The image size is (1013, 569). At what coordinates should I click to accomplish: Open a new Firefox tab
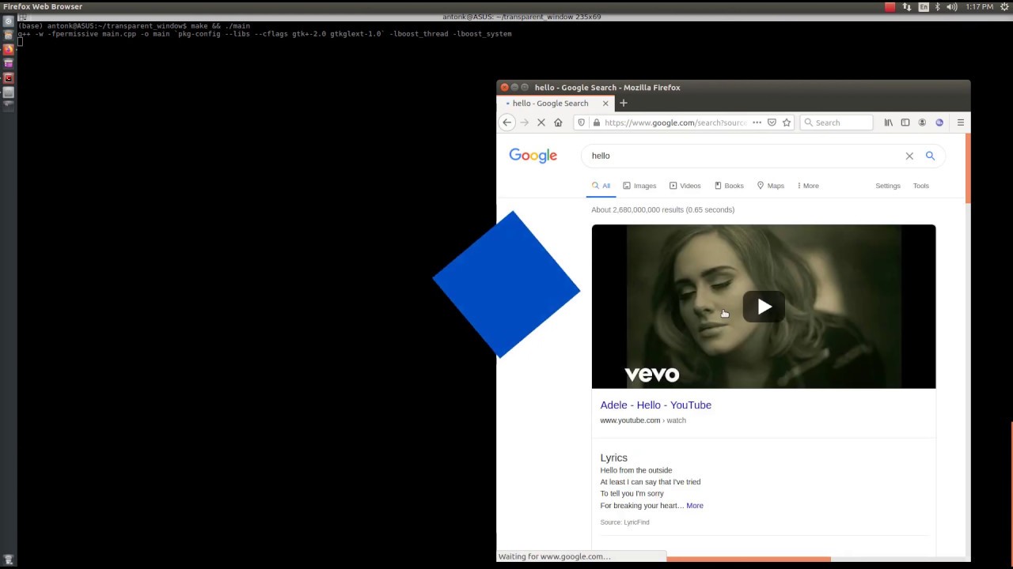tap(623, 103)
